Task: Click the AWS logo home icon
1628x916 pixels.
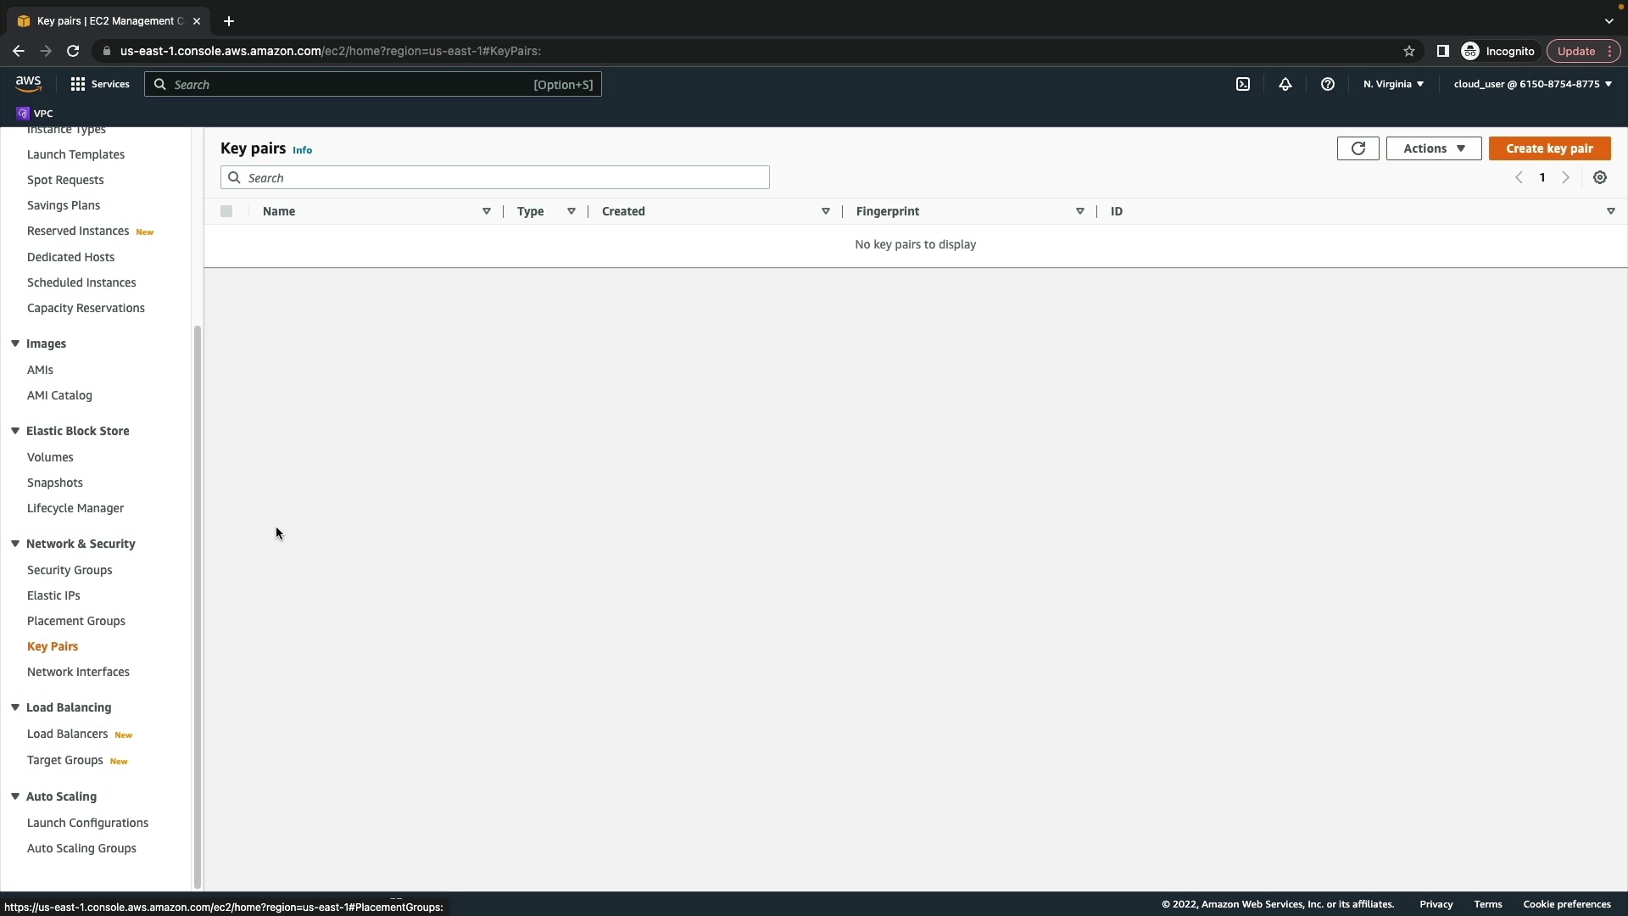Action: [28, 83]
